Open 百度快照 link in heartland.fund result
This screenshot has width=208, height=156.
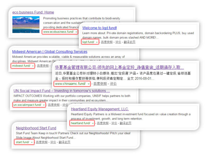(x=103, y=123)
